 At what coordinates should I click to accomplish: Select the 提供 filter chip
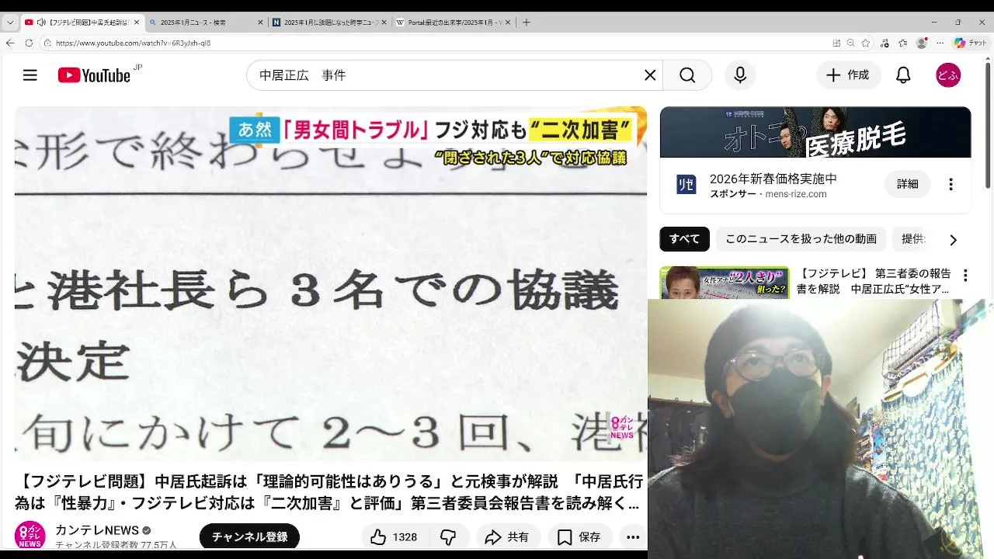(x=913, y=239)
